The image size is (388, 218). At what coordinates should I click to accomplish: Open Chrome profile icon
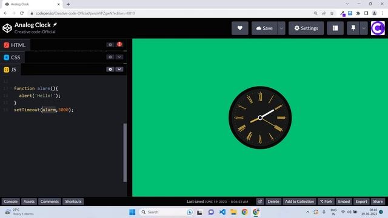[375, 13]
